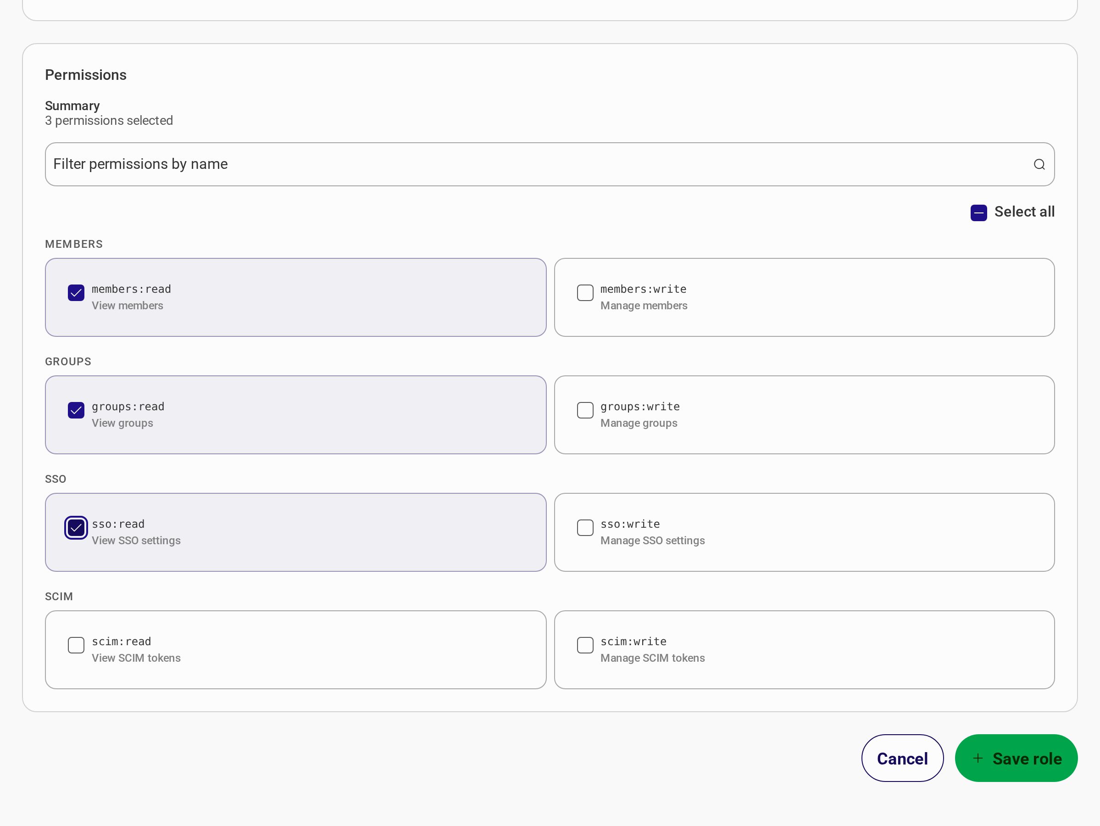
Task: Click the 'View members' description text
Action: click(128, 306)
